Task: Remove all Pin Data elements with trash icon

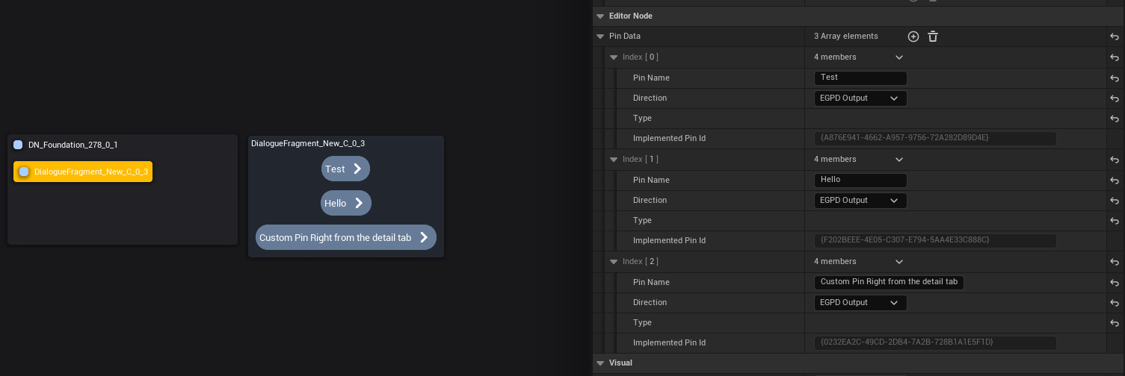Action: tap(933, 37)
